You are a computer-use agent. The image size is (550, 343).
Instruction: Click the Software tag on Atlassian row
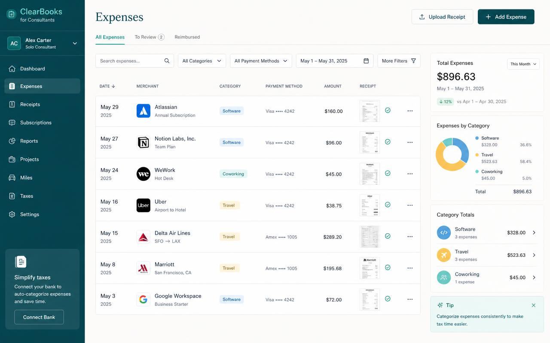[x=232, y=111]
